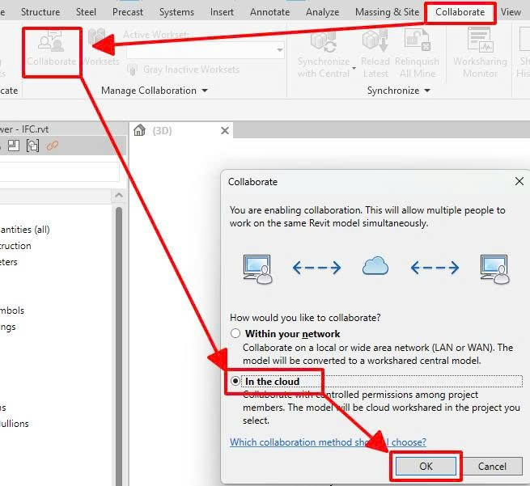Switch to the View ribbon tab
530x486 pixels.
[x=511, y=12]
